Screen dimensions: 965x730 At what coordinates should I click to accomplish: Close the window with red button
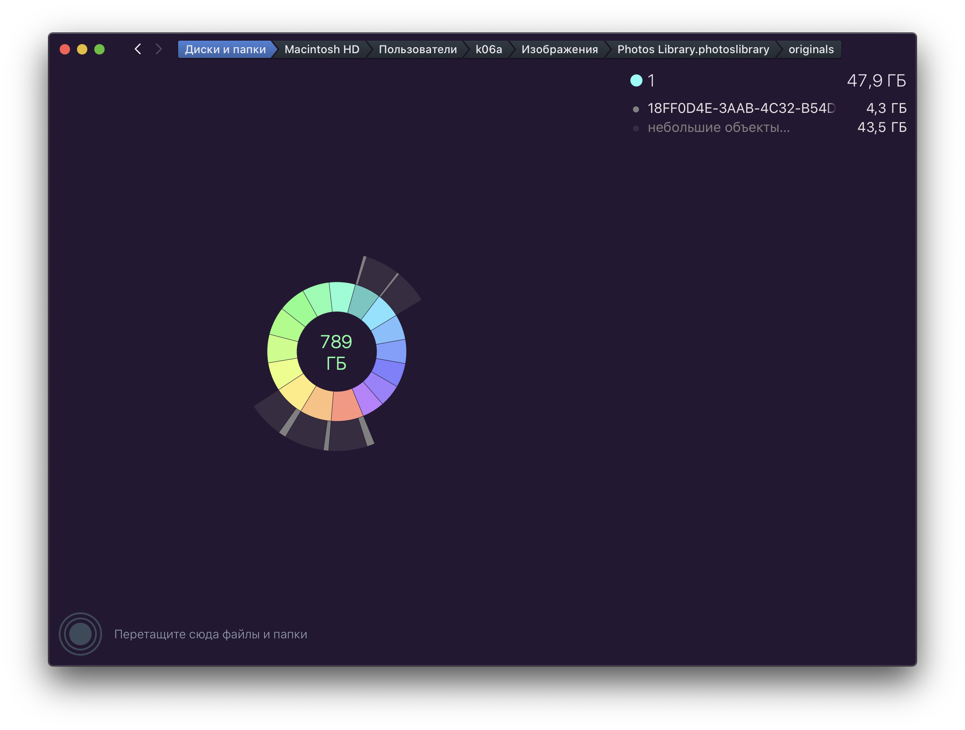coord(65,49)
